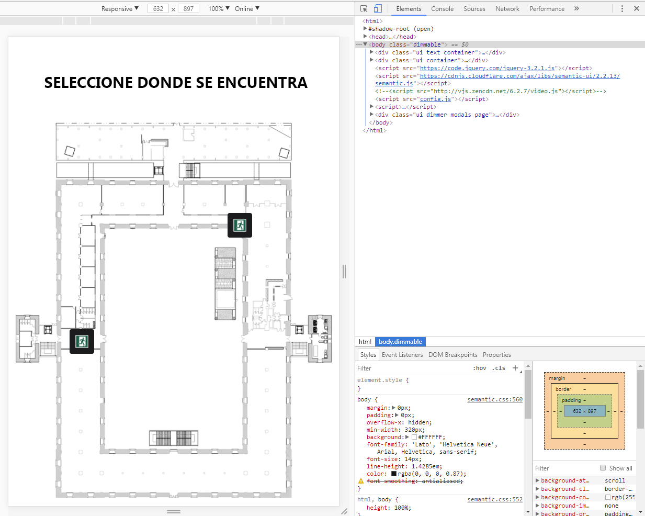Click the Styles pane scroll-up arrow
645x516 pixels.
coord(528,365)
